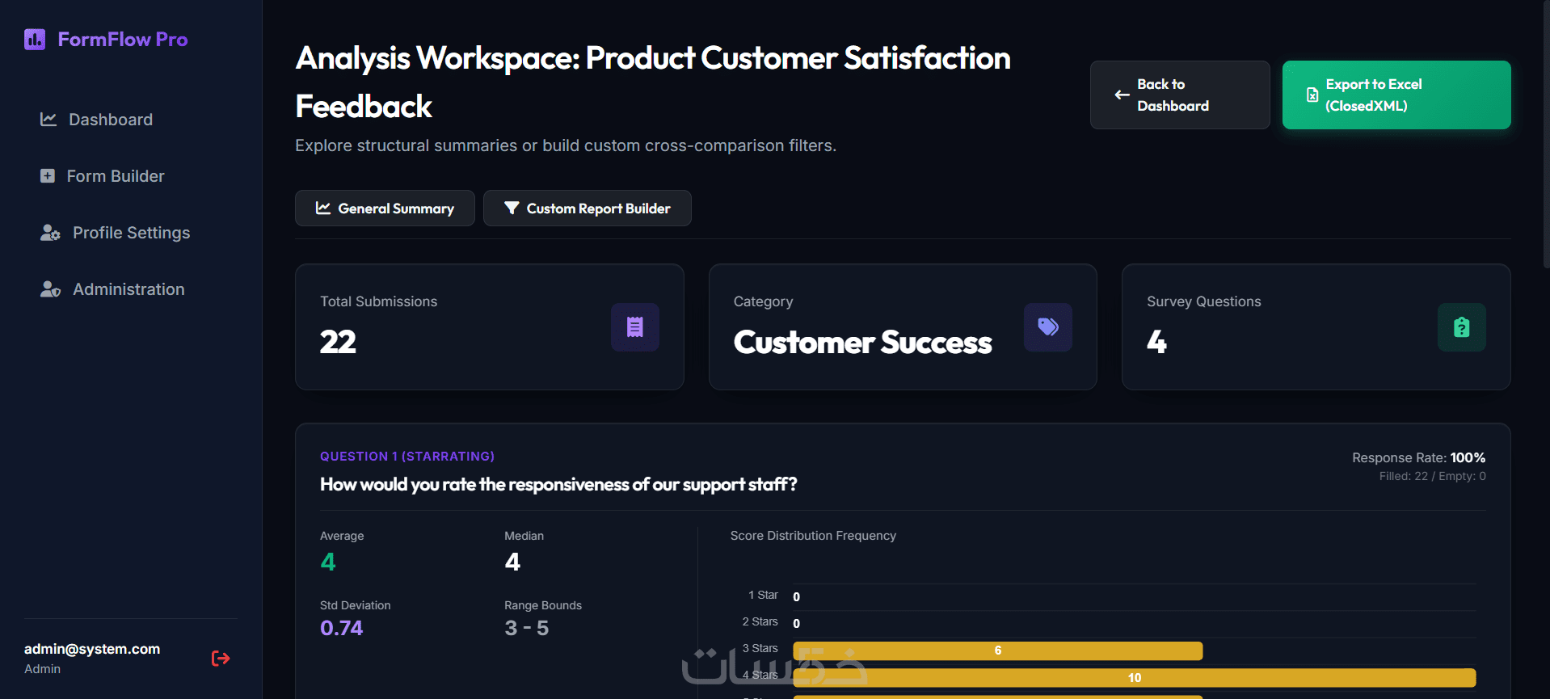Click the Profile Settings user-gear icon
The height and width of the screenshot is (699, 1550).
[50, 233]
